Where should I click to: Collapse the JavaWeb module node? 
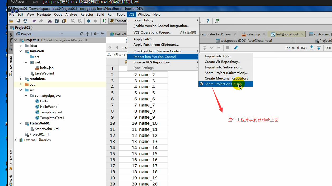point(21,51)
